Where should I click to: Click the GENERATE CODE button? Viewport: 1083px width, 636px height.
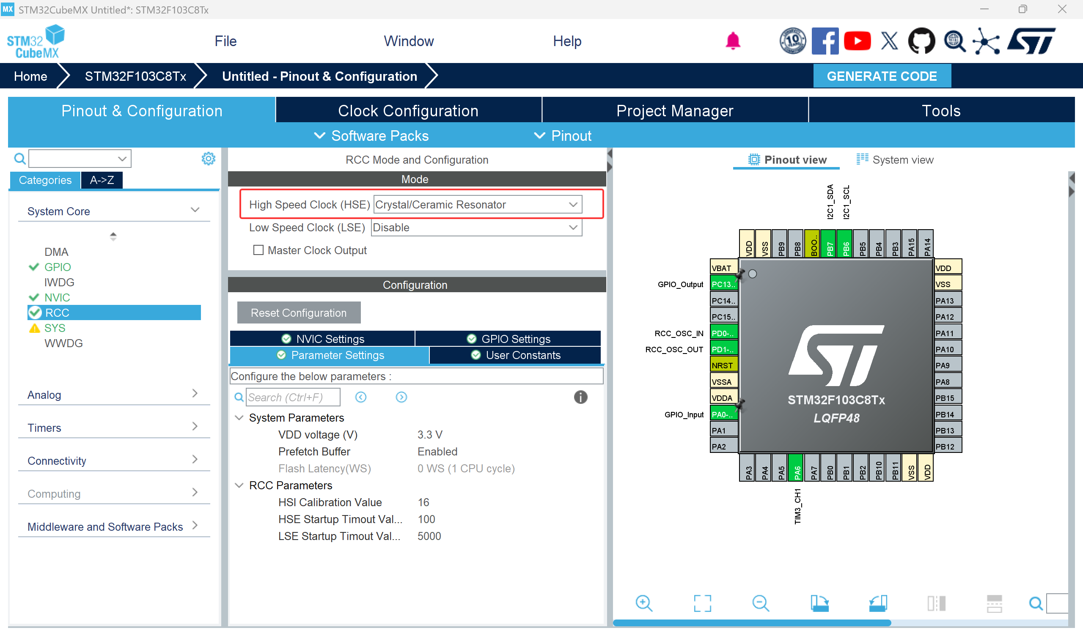882,76
